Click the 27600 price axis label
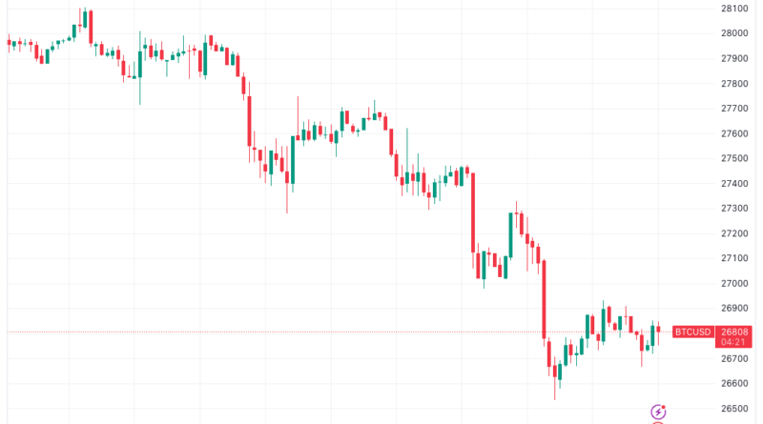Image resolution: width=763 pixels, height=424 pixels. pos(736,133)
